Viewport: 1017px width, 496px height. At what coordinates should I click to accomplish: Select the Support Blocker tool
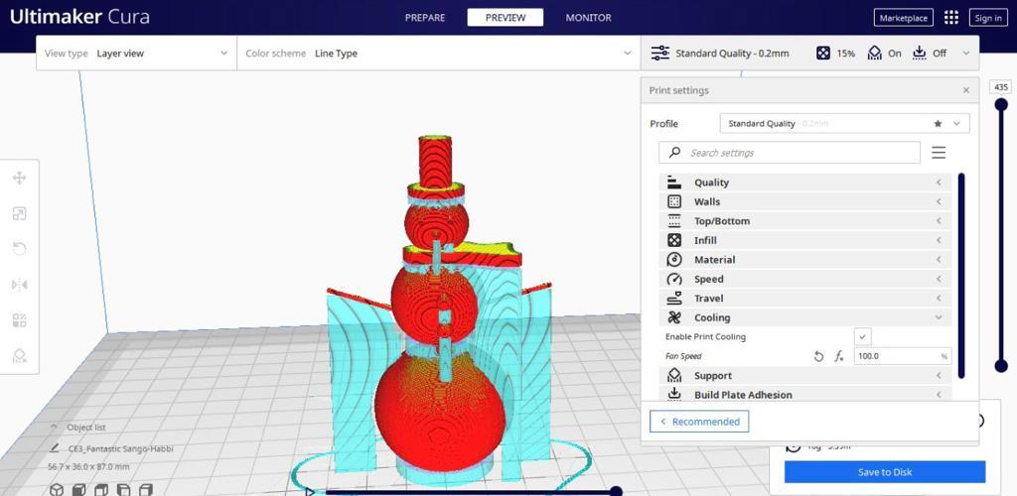tap(20, 355)
